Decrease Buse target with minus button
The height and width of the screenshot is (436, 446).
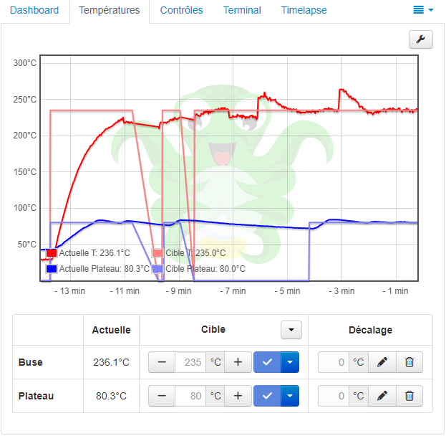(x=162, y=362)
